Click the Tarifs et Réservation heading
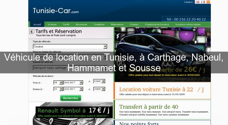The image size is (228, 125). point(59,31)
